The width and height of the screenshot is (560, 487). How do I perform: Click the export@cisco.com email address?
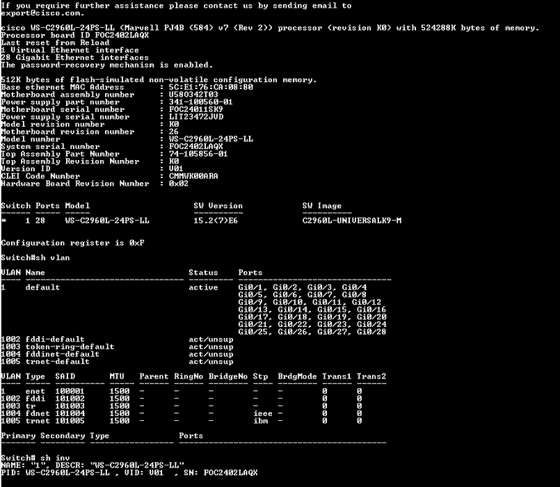[42, 13]
